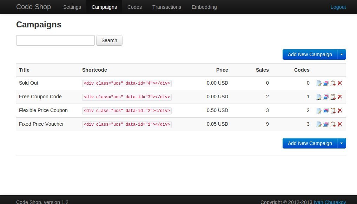
Task: Expand the bottom Add New Campaign dropdown arrow
Action: pos(342,143)
